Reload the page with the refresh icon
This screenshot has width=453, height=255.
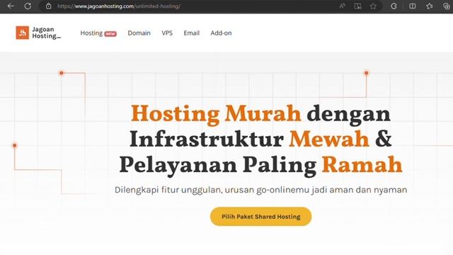point(28,6)
